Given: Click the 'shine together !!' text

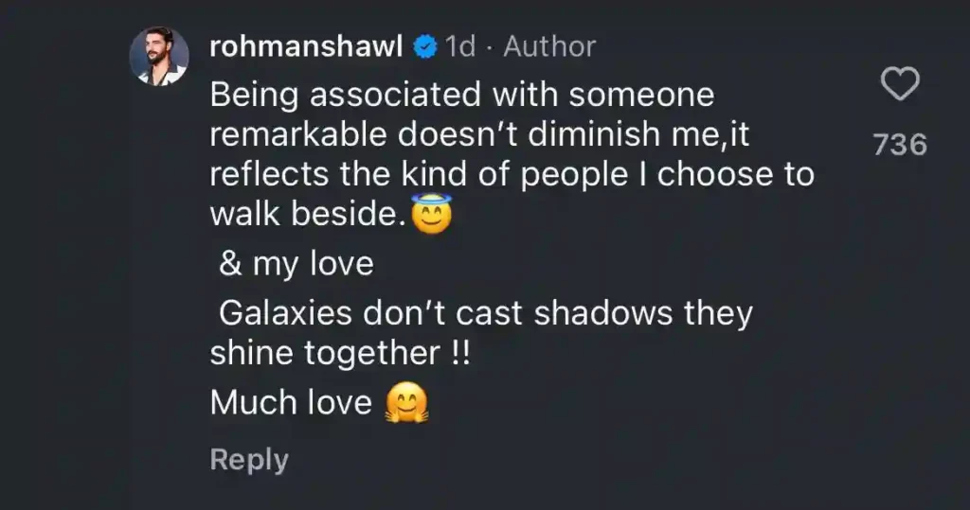Looking at the screenshot, I should click(339, 354).
